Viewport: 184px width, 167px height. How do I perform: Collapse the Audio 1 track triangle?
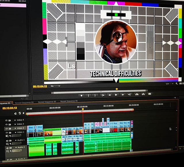[16, 140]
